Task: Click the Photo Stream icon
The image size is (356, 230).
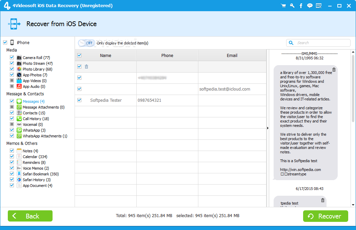Action: click(x=19, y=63)
